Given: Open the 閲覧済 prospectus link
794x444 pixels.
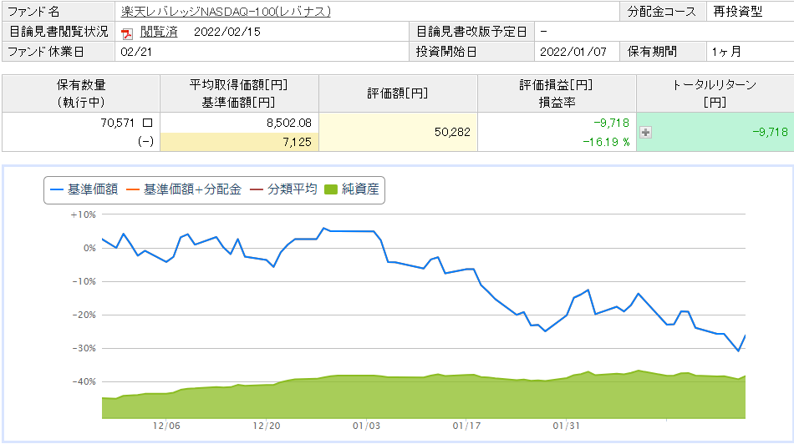Looking at the screenshot, I should pos(159,32).
